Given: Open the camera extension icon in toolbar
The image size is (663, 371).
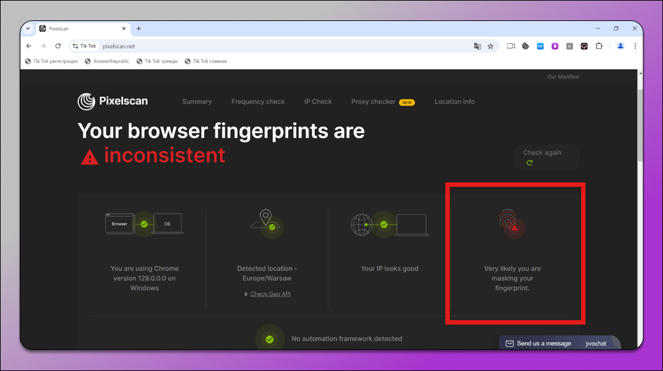Looking at the screenshot, I should coord(511,46).
